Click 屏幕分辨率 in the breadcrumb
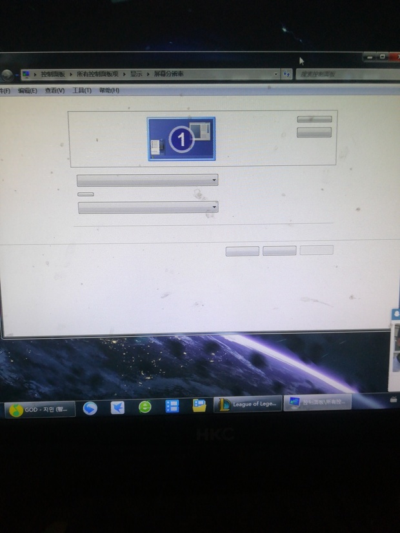 point(169,74)
